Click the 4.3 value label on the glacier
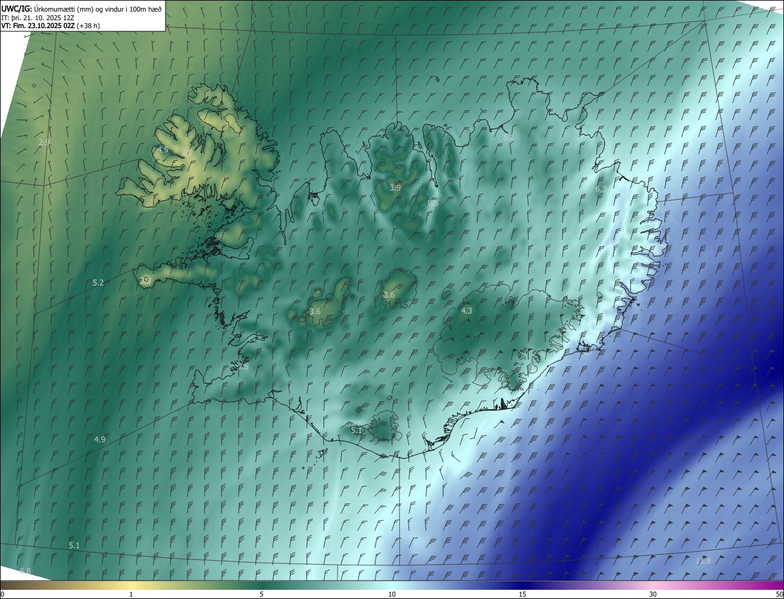Image resolution: width=784 pixels, height=599 pixels. click(x=466, y=311)
